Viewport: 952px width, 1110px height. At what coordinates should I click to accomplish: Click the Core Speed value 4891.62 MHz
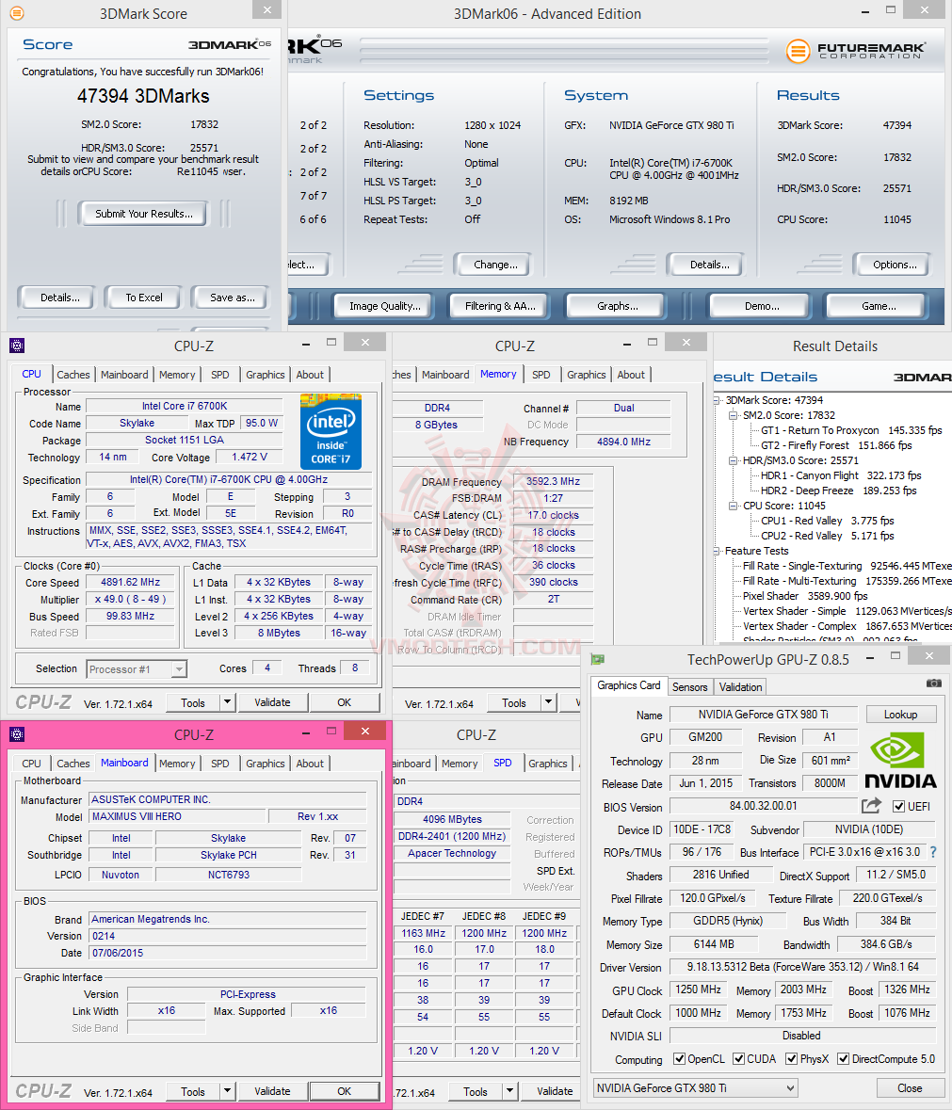point(130,582)
